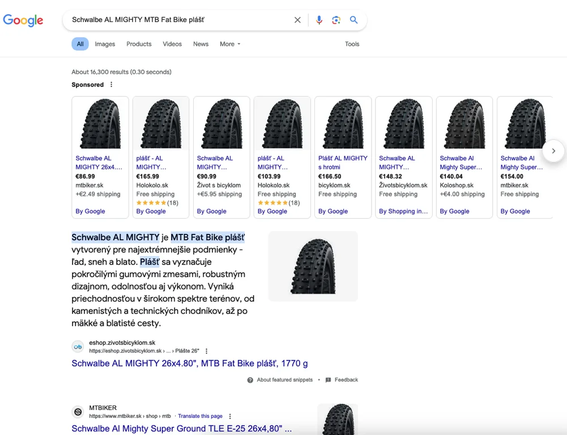Clear the search box text
Viewport: 567px width, 435px height.
click(297, 20)
